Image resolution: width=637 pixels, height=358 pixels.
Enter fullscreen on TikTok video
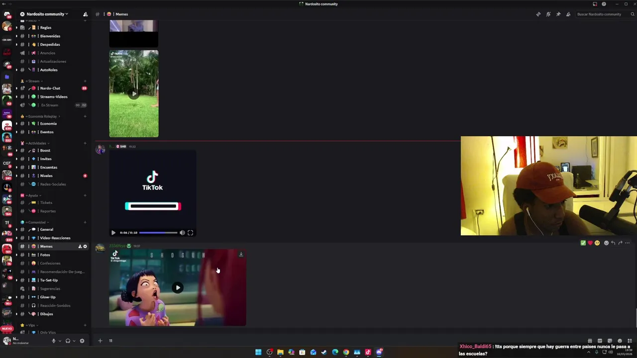pos(190,232)
